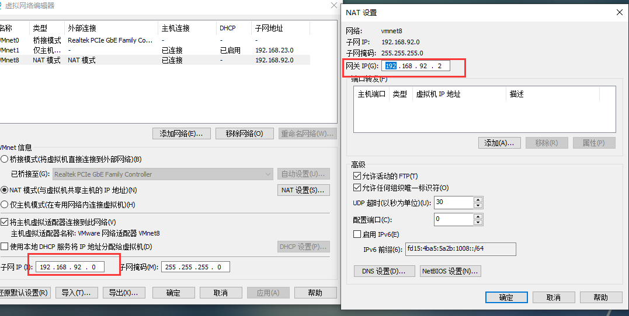Image resolution: width=629 pixels, height=316 pixels.
Task: Click 导入(T) button
Action: click(x=77, y=293)
